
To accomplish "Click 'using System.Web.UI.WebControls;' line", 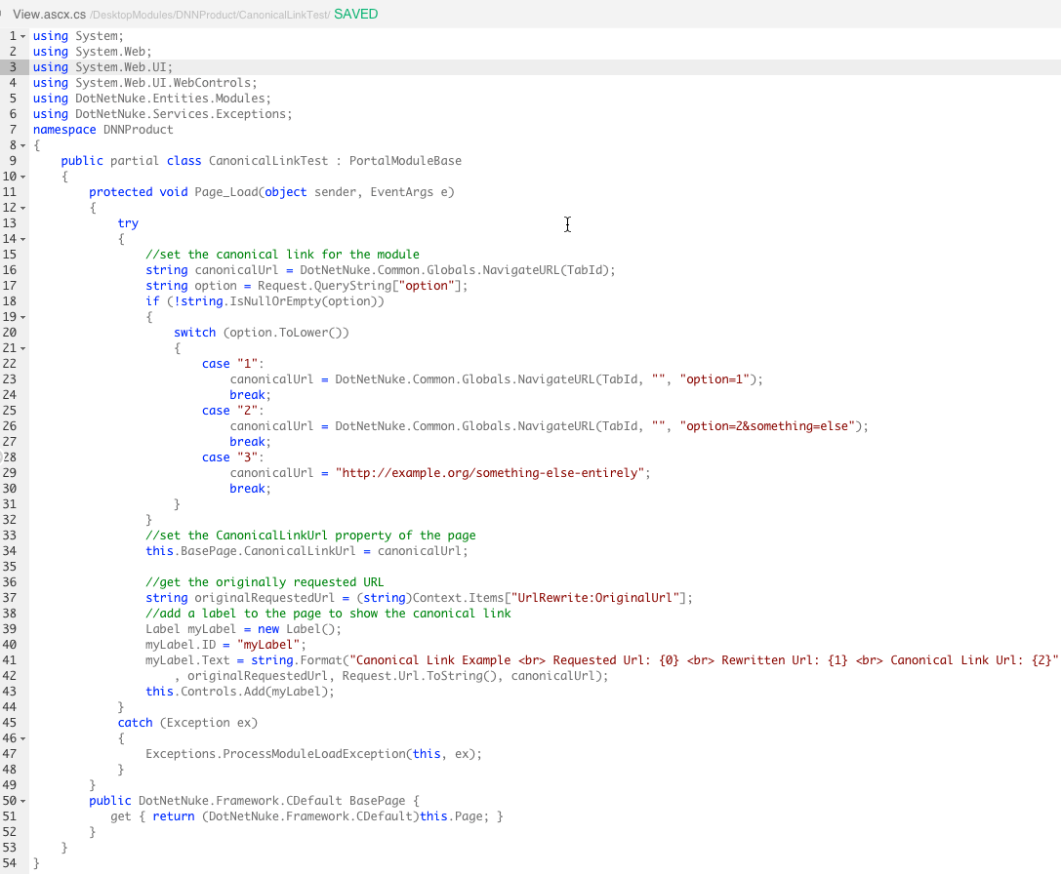I will click(145, 83).
